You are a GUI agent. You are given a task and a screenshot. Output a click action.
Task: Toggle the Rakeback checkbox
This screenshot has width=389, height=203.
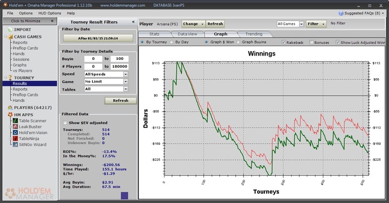[x=283, y=42]
